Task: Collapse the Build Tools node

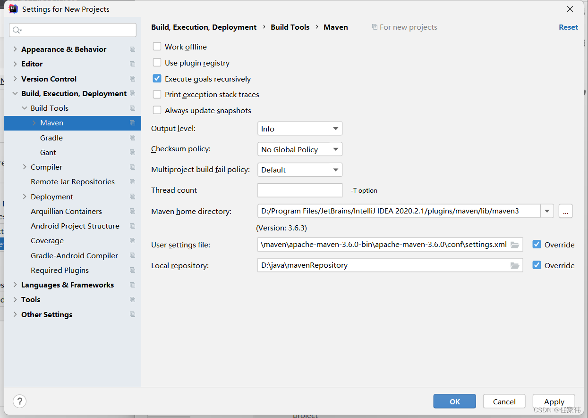Action: pos(25,108)
